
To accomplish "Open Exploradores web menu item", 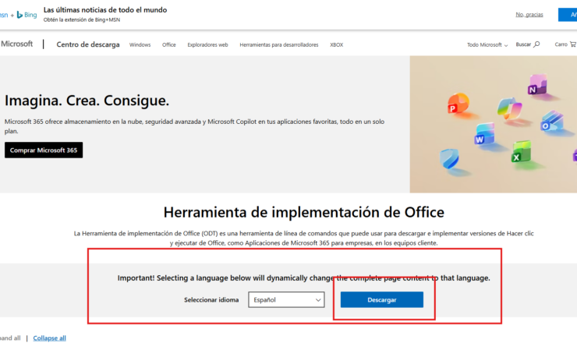I will coord(207,44).
